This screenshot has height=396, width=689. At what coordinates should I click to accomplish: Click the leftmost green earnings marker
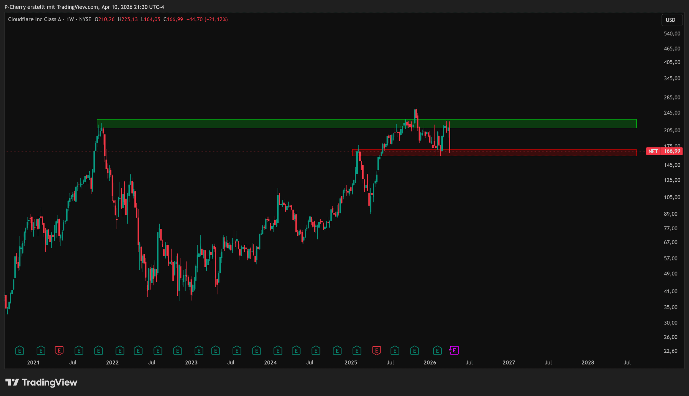(x=20, y=350)
